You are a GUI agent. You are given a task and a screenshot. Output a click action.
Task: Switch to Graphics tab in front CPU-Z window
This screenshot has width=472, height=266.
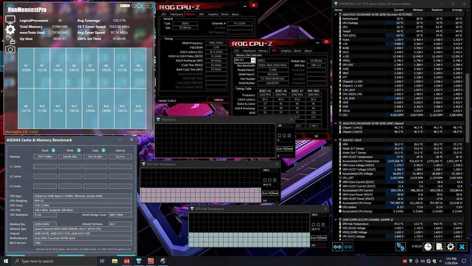click(x=286, y=51)
